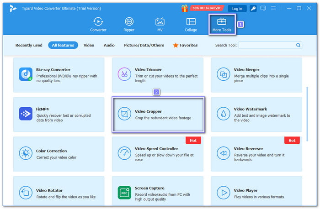320x209 pixels.
Task: Open the feedback chat icon
Action: 263,8
